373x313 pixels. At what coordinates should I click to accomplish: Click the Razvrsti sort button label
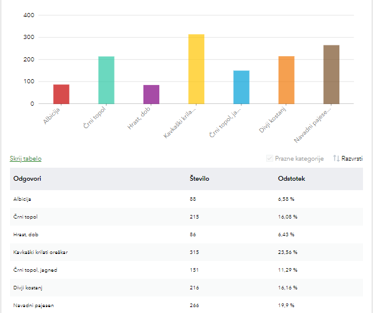[x=352, y=158]
